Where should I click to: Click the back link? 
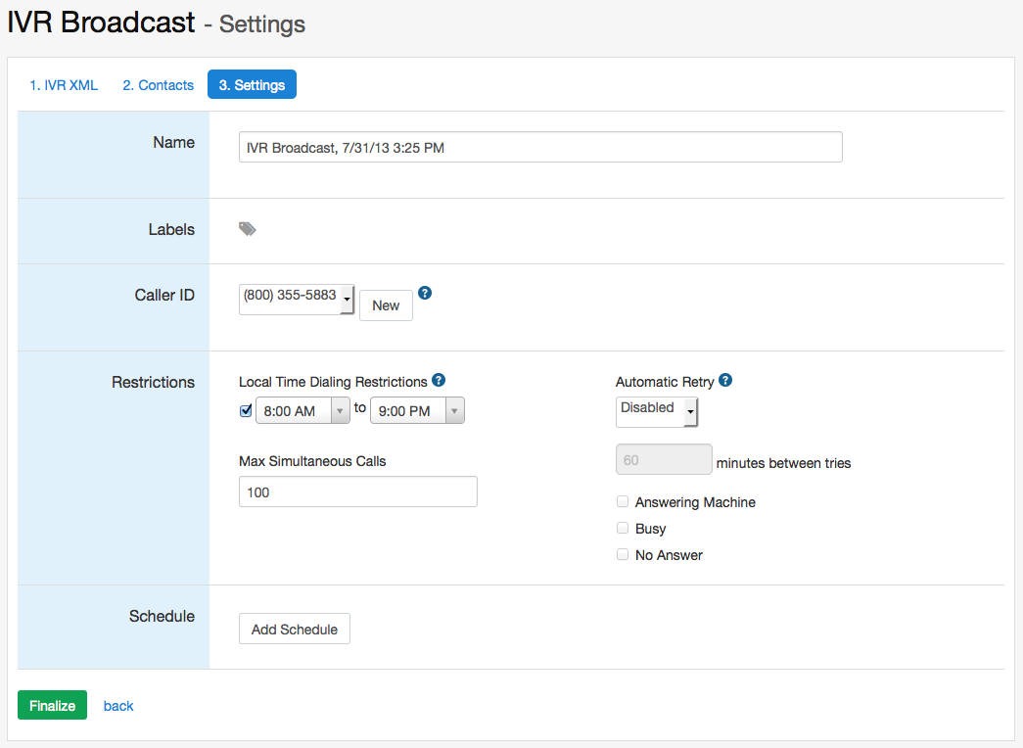click(x=117, y=705)
